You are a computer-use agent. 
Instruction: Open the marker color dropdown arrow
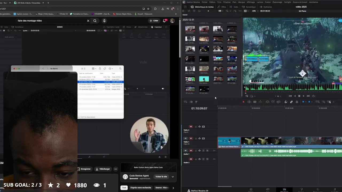coord(312,102)
